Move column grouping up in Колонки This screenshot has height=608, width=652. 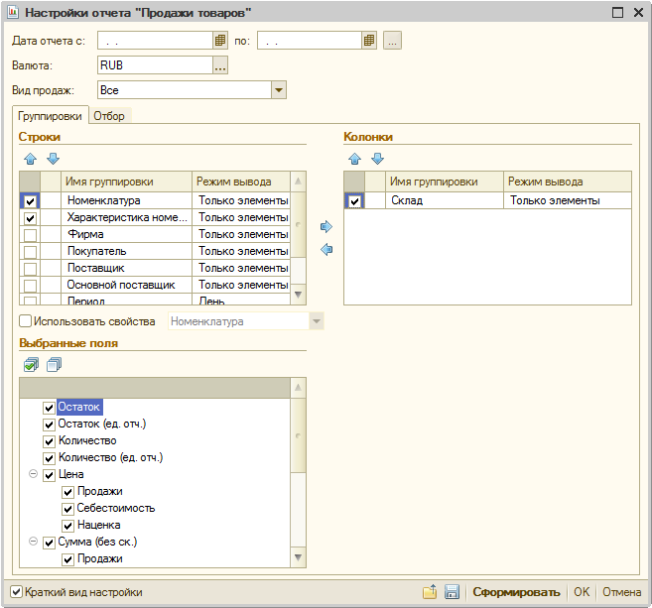tap(354, 159)
